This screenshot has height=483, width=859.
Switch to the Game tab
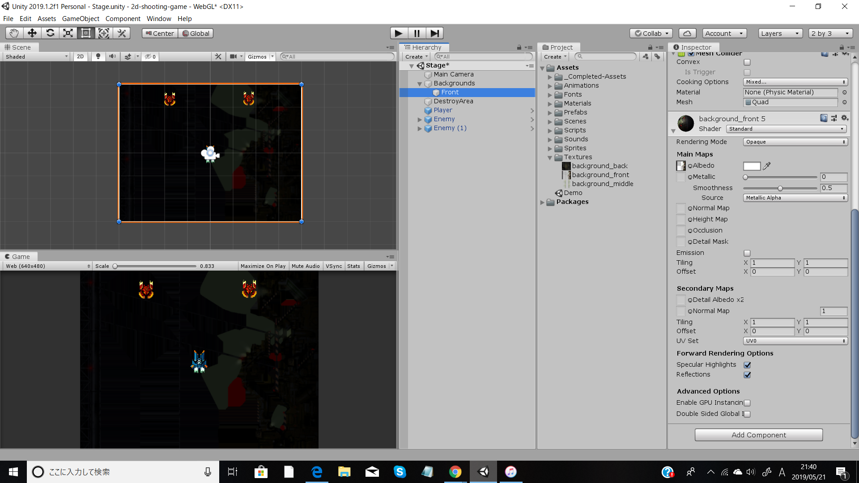18,257
